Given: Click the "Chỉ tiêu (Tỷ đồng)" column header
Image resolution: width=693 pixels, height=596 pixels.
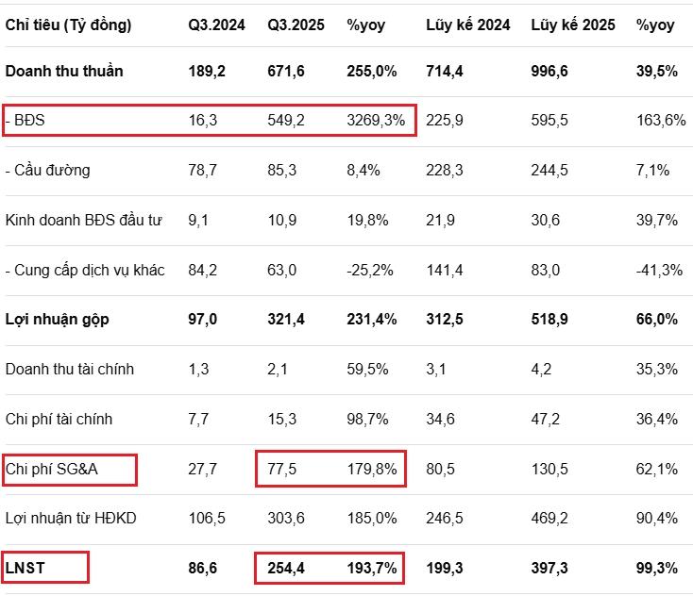Looking at the screenshot, I should click(x=68, y=25).
